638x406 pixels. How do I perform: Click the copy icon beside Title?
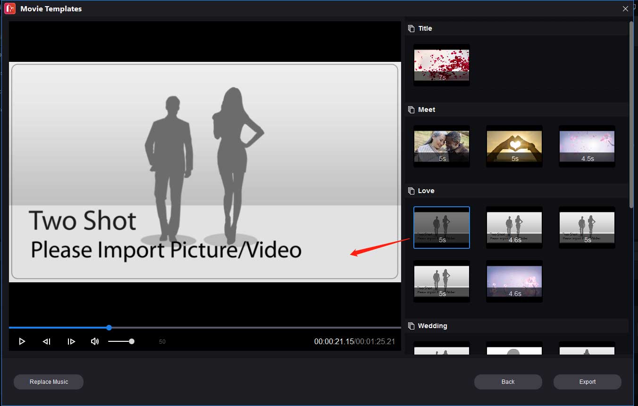click(411, 29)
